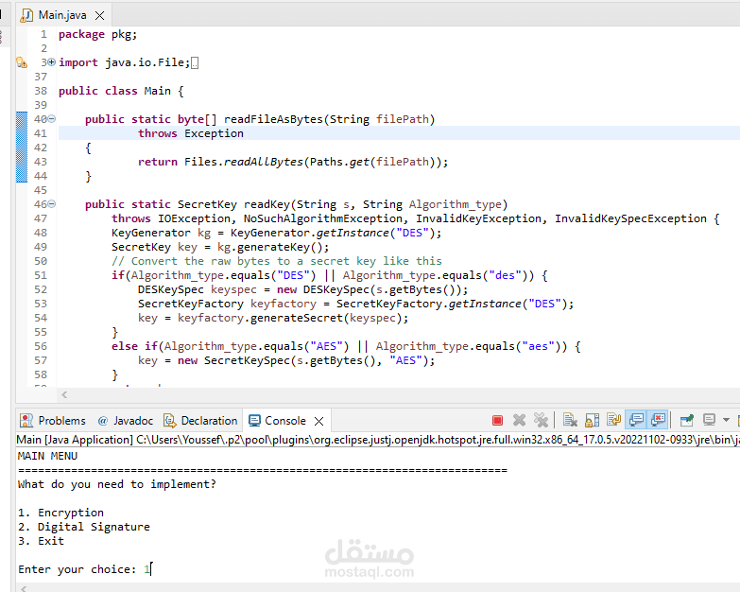Click the Java file icon on Main.java tab
Image resolution: width=740 pixels, height=592 pixels.
coord(26,15)
